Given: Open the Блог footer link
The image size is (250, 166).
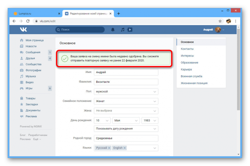Looking at the screenshot, I should 22,135.
